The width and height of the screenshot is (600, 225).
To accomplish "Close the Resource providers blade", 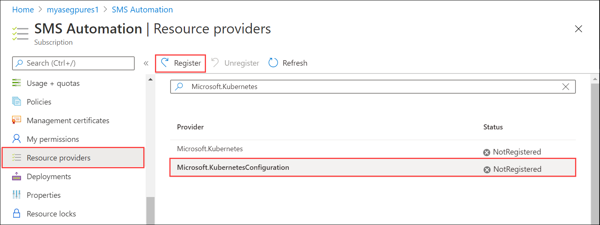I will (x=579, y=29).
